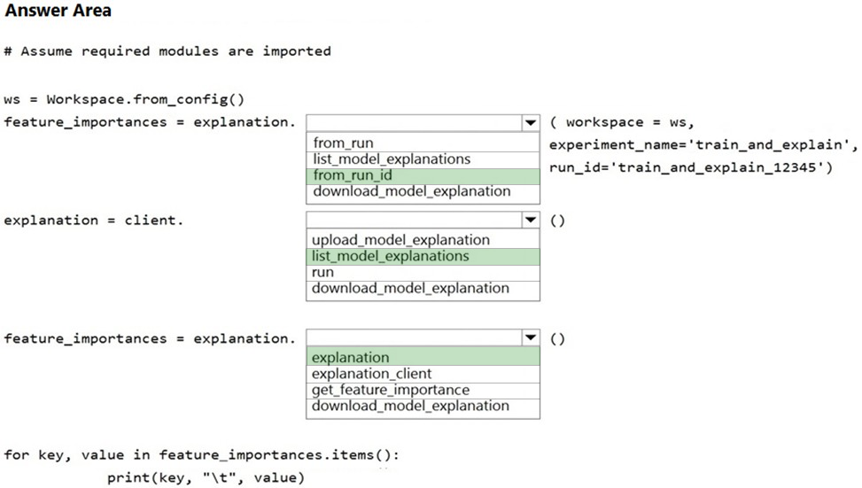862x488 pixels.
Task: Click 'for key, value in feature_importances.items():' line
Action: click(x=201, y=455)
